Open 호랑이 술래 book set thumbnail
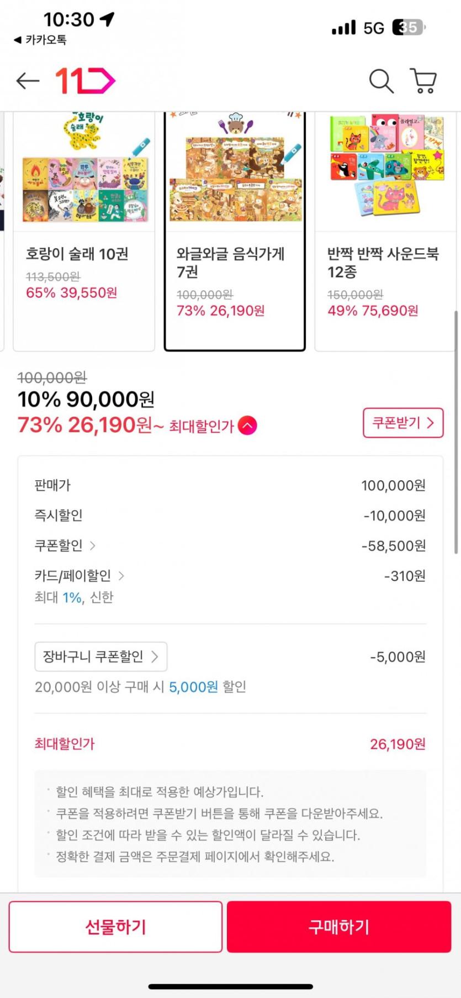 (x=84, y=170)
